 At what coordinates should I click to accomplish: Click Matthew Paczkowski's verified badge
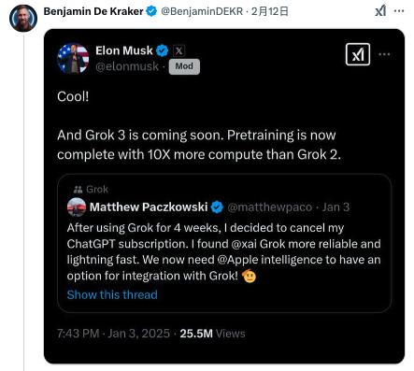coord(217,207)
